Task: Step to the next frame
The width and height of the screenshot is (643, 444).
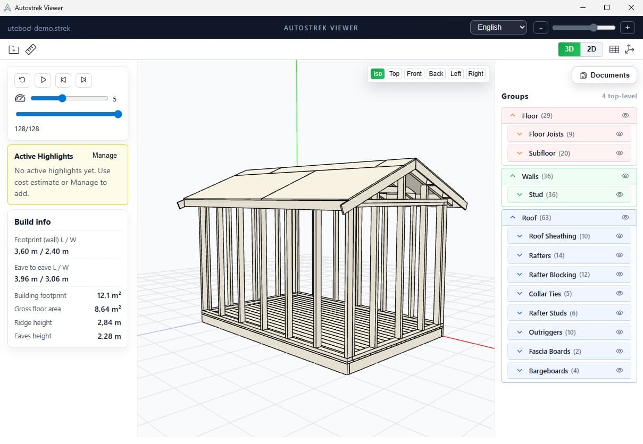Action: pyautogui.click(x=83, y=80)
